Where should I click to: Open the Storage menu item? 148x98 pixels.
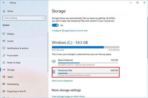click(x=11, y=70)
